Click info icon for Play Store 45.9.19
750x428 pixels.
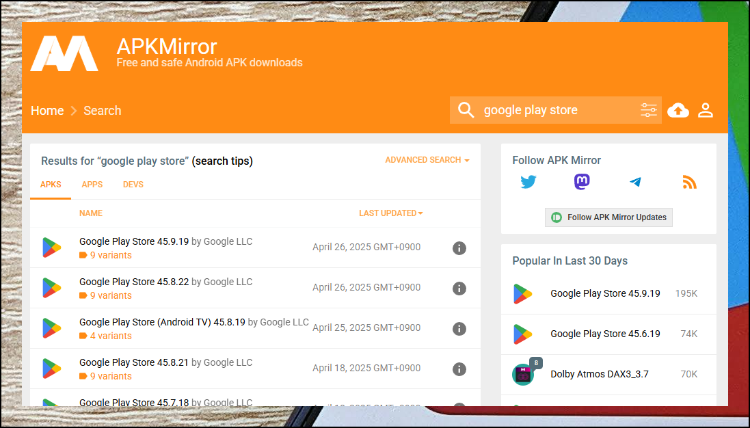[x=459, y=248]
